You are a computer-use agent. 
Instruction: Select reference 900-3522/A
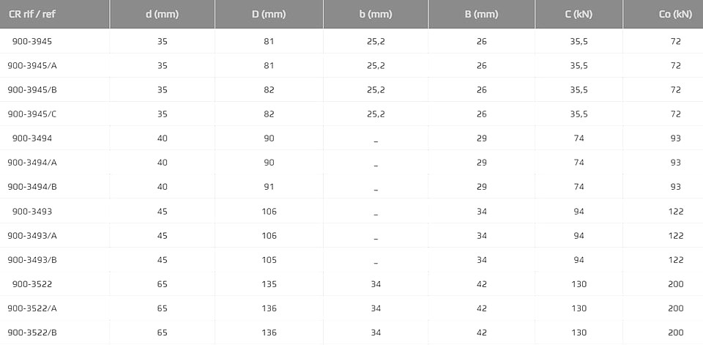pyautogui.click(x=32, y=308)
